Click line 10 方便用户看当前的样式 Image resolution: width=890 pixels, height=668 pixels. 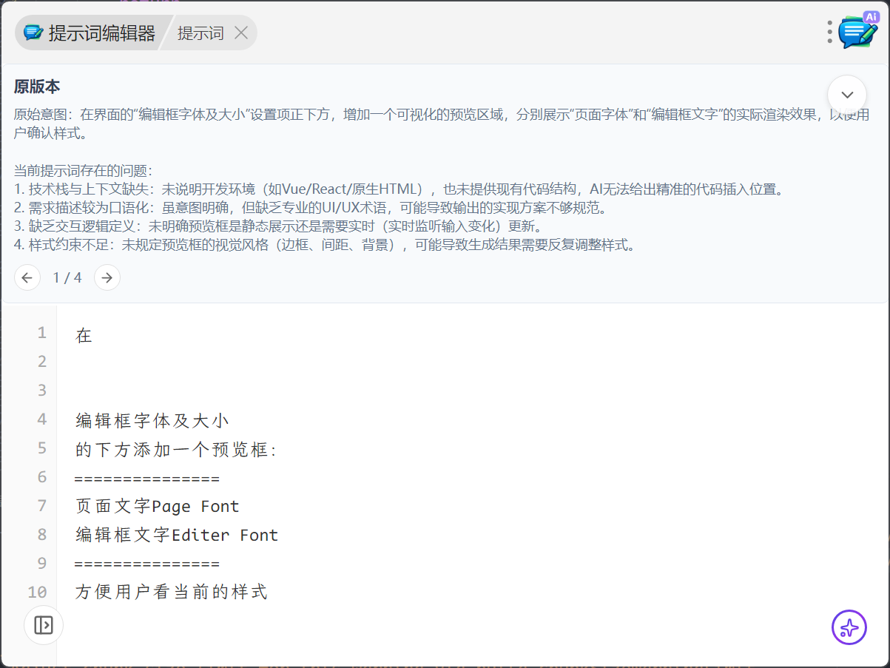172,592
